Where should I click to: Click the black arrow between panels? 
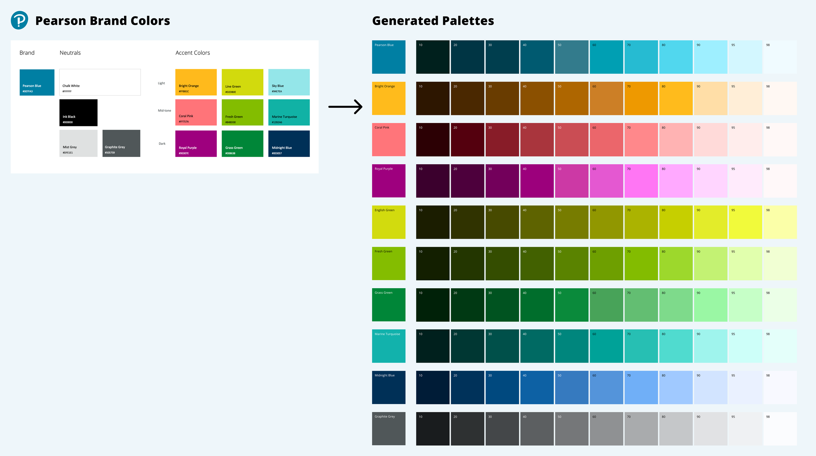[345, 107]
